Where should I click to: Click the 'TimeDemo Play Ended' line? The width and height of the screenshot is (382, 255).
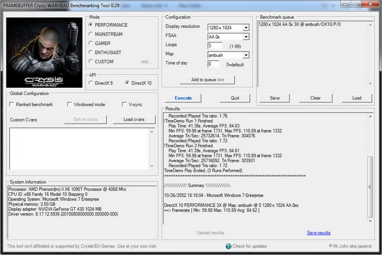click(203, 171)
